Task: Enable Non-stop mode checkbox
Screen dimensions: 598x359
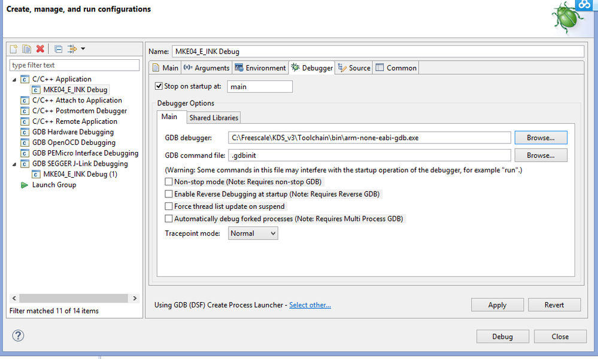Action: tap(169, 182)
